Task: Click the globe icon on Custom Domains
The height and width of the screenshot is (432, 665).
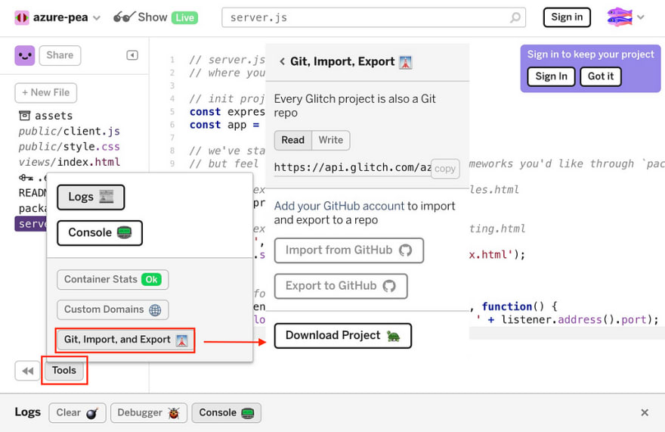Action: tap(155, 310)
